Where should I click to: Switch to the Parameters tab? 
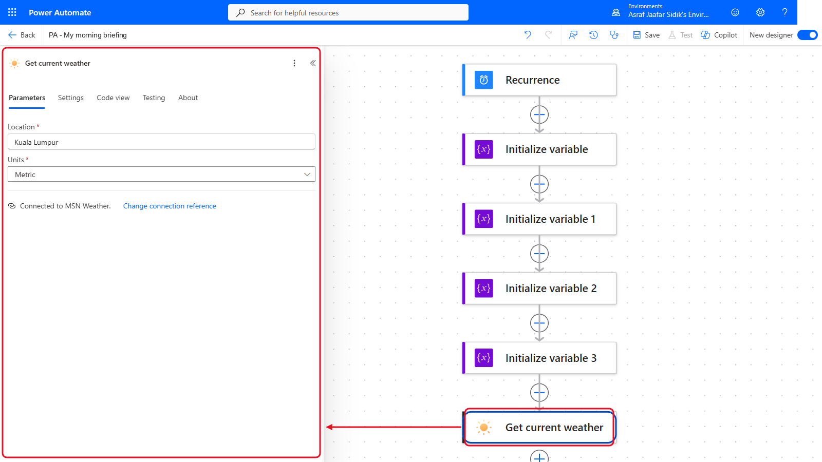[x=27, y=98]
